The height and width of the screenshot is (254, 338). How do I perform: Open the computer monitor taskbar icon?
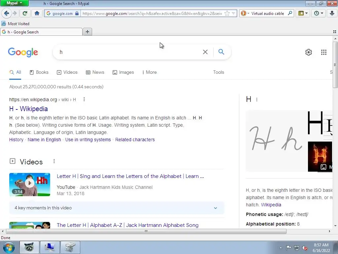coord(50,247)
